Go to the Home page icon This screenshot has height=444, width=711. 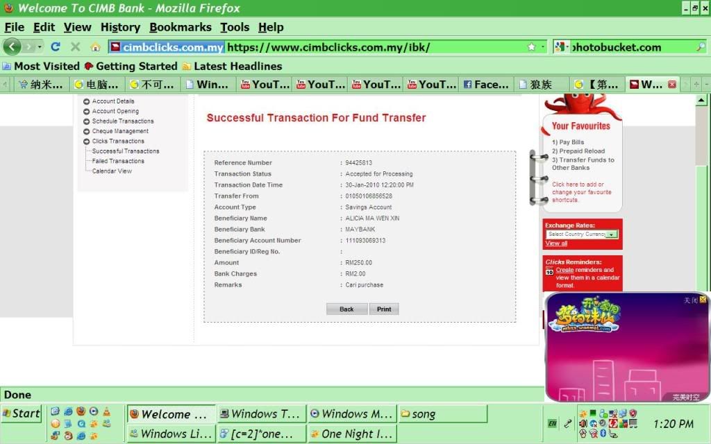96,47
